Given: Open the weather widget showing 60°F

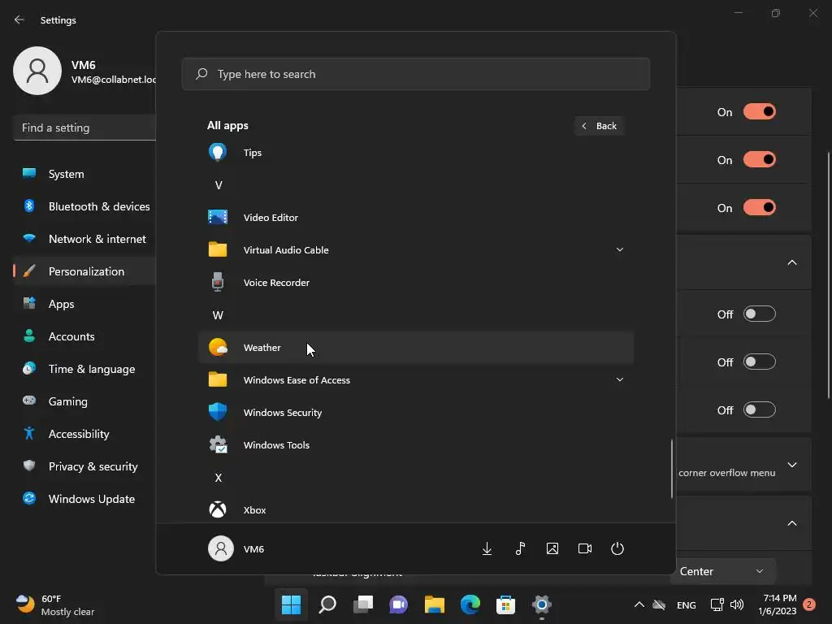Looking at the screenshot, I should pyautogui.click(x=54, y=604).
